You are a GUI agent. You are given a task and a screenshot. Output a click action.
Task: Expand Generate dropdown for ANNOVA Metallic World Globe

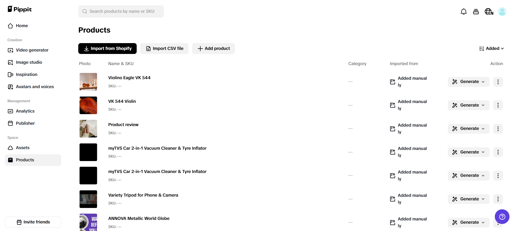point(468,222)
